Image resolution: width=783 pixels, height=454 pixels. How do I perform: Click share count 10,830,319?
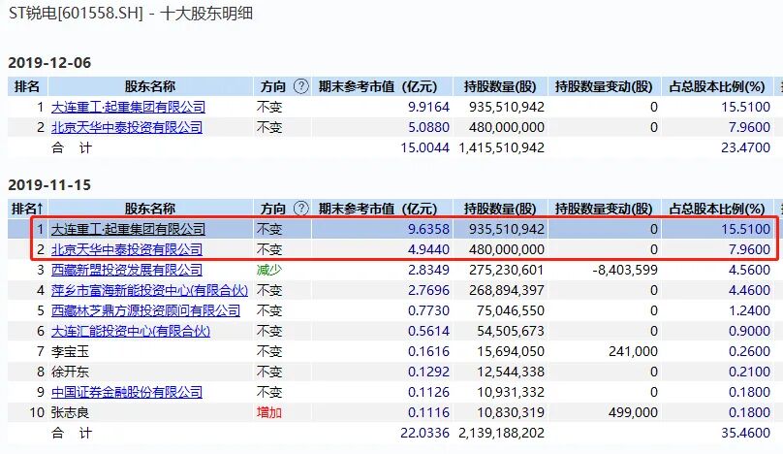point(511,412)
